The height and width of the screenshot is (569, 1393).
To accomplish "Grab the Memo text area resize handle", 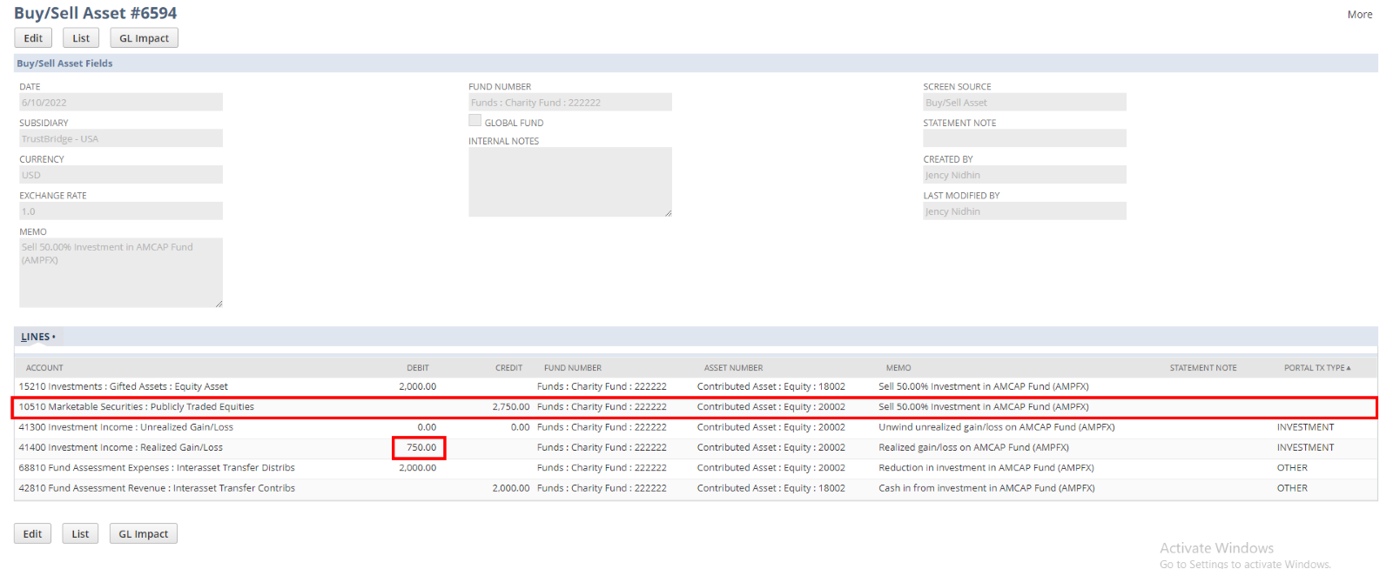I will [x=219, y=304].
